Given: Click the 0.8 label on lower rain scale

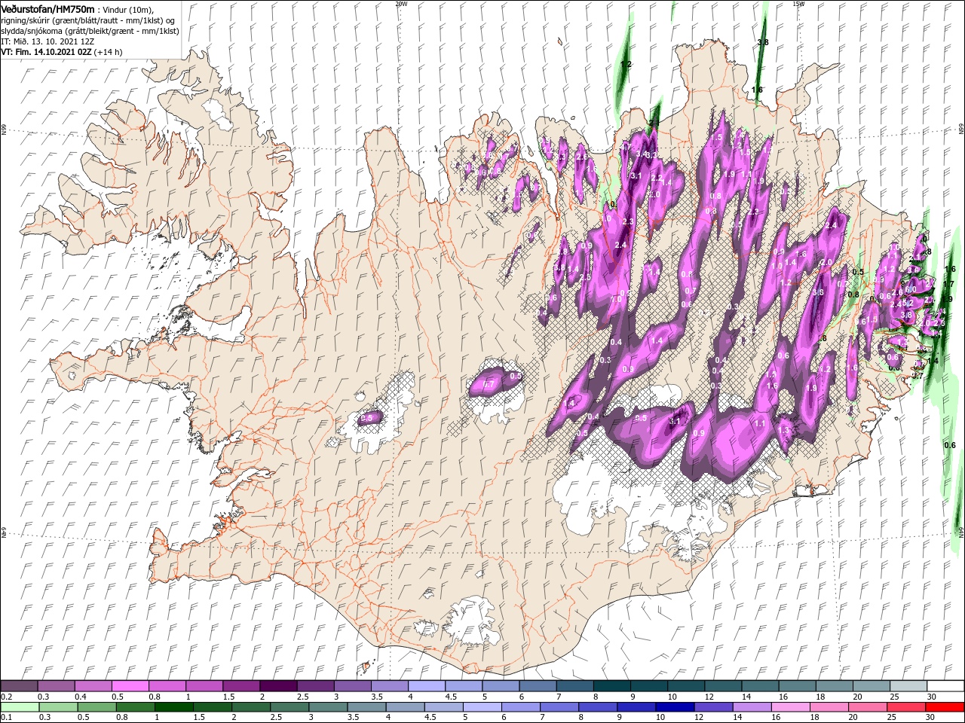Looking at the screenshot, I should 121,718.
